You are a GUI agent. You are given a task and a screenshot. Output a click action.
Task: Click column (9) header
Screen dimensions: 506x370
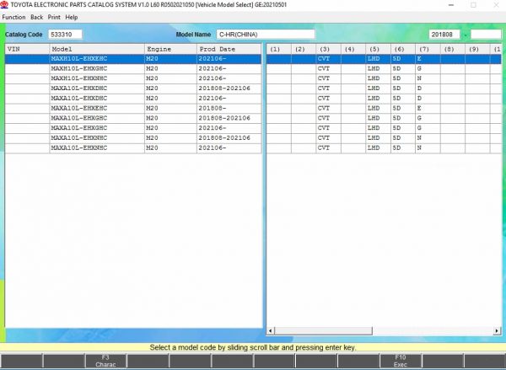(477, 49)
